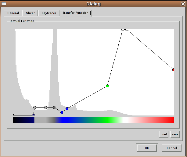The width and height of the screenshot is (187, 157).
Task: Click the tall histogram peak in the plot
Action: click(55, 61)
